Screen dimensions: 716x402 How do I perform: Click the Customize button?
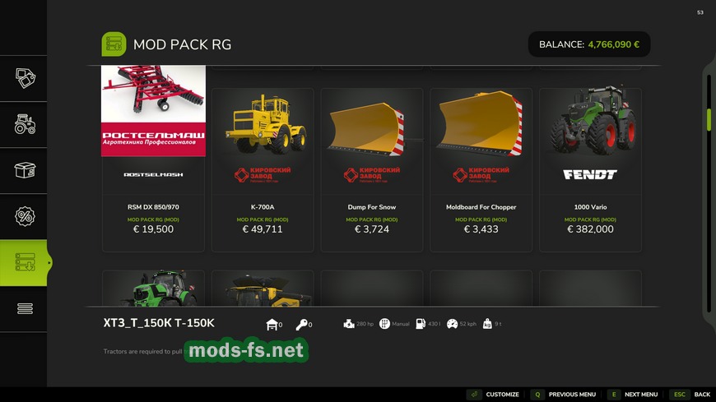[x=493, y=395]
